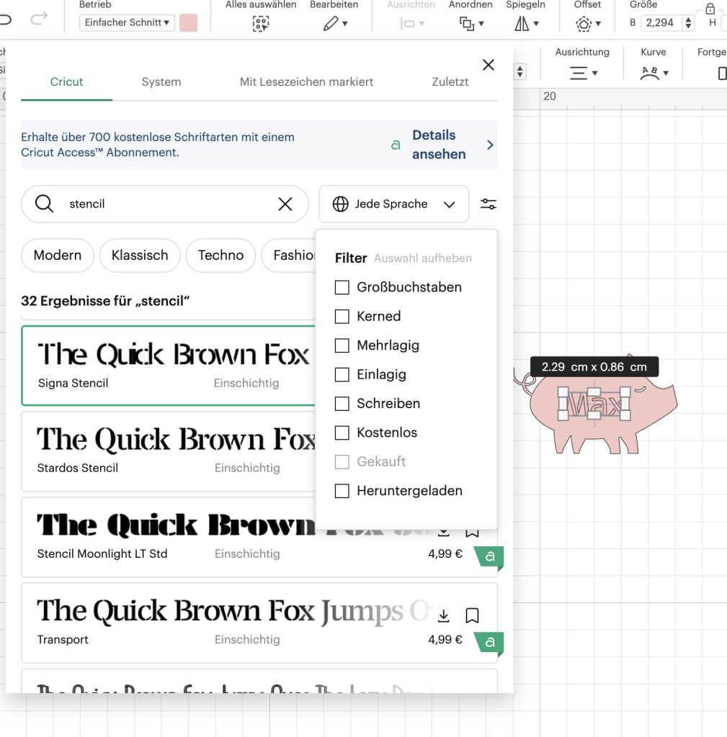Click the Alles auswählen icon
Image resolution: width=727 pixels, height=737 pixels.
pyautogui.click(x=260, y=24)
